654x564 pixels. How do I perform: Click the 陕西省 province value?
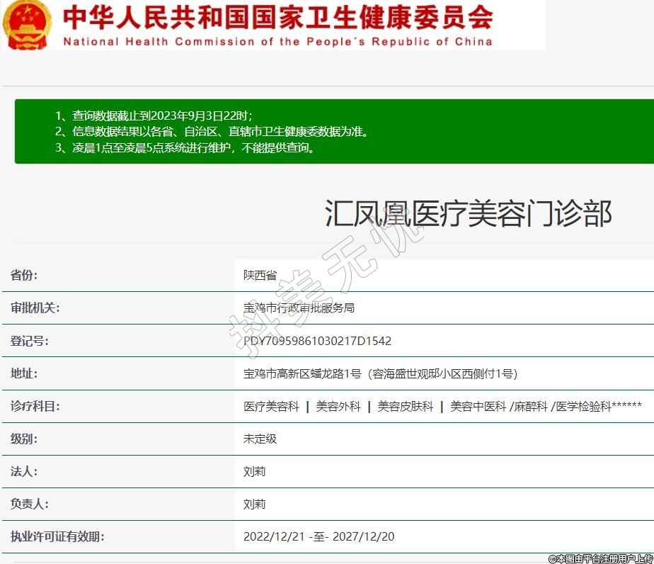[x=260, y=276]
